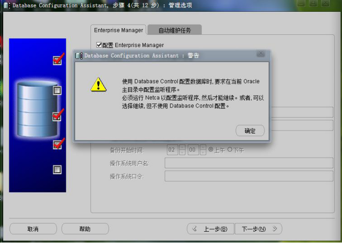
Task: Confirm the warning with the 确定 button
Action: coord(250,131)
